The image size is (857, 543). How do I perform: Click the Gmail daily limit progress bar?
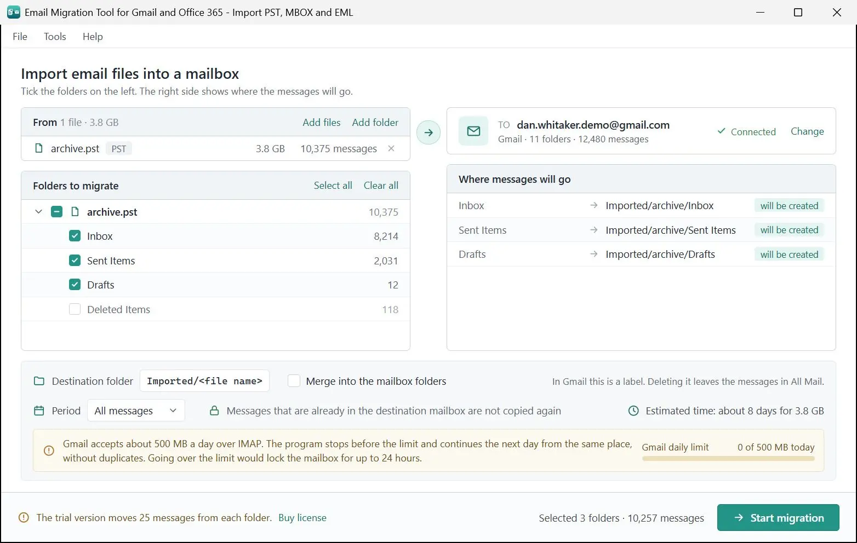point(728,459)
